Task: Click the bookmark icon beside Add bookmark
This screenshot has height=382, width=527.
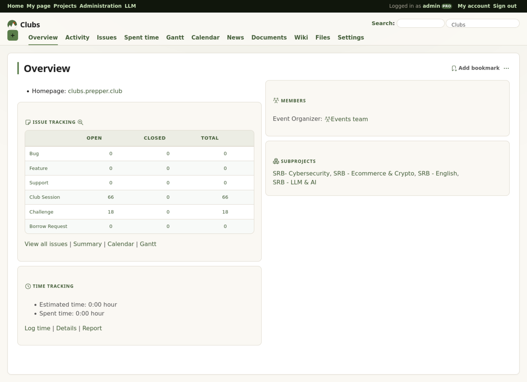Action: point(454,68)
